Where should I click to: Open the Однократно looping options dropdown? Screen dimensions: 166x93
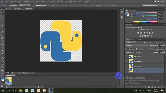pyautogui.click(x=13, y=87)
